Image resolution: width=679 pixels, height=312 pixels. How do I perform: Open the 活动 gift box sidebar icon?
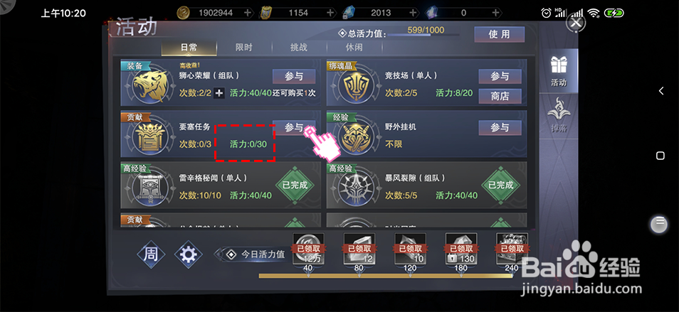click(x=558, y=71)
